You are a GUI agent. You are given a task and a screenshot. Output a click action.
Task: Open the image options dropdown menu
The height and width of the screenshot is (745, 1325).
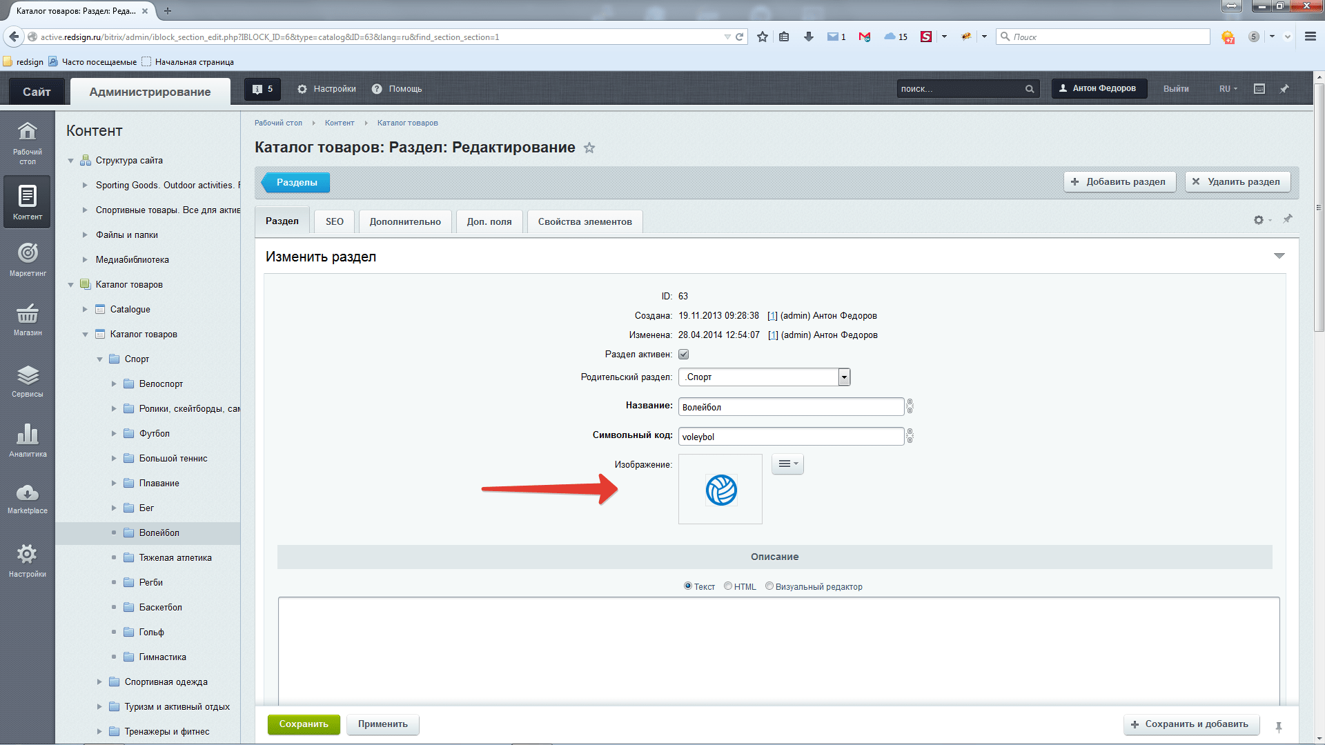[787, 464]
